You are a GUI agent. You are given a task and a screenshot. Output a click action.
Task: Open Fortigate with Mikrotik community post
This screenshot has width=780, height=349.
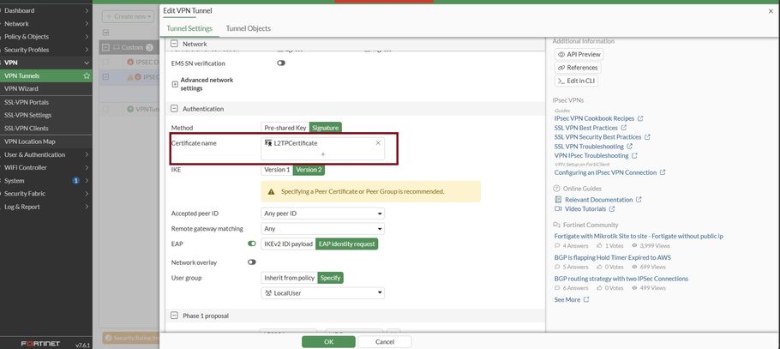tap(639, 236)
